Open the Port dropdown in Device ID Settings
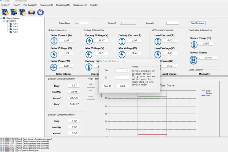 pos(122,71)
